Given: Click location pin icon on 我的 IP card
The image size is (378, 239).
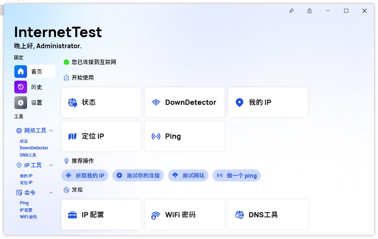Looking at the screenshot, I should (x=240, y=102).
